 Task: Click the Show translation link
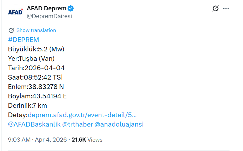(36, 30)
